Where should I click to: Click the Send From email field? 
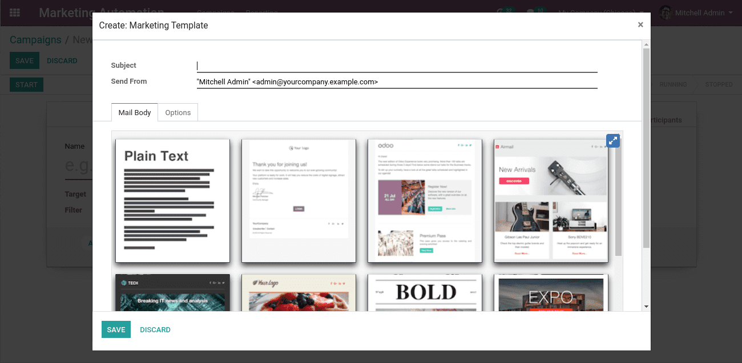tap(397, 81)
